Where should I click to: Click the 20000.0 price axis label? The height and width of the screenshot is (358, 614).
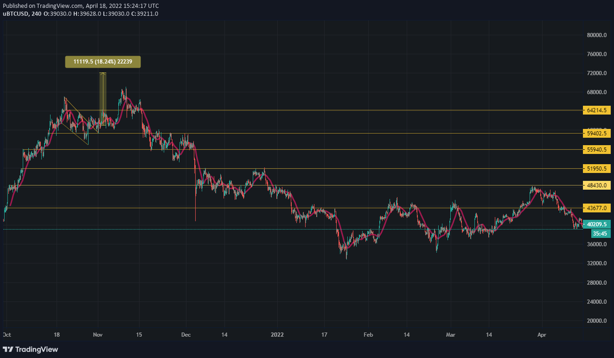pyautogui.click(x=596, y=321)
